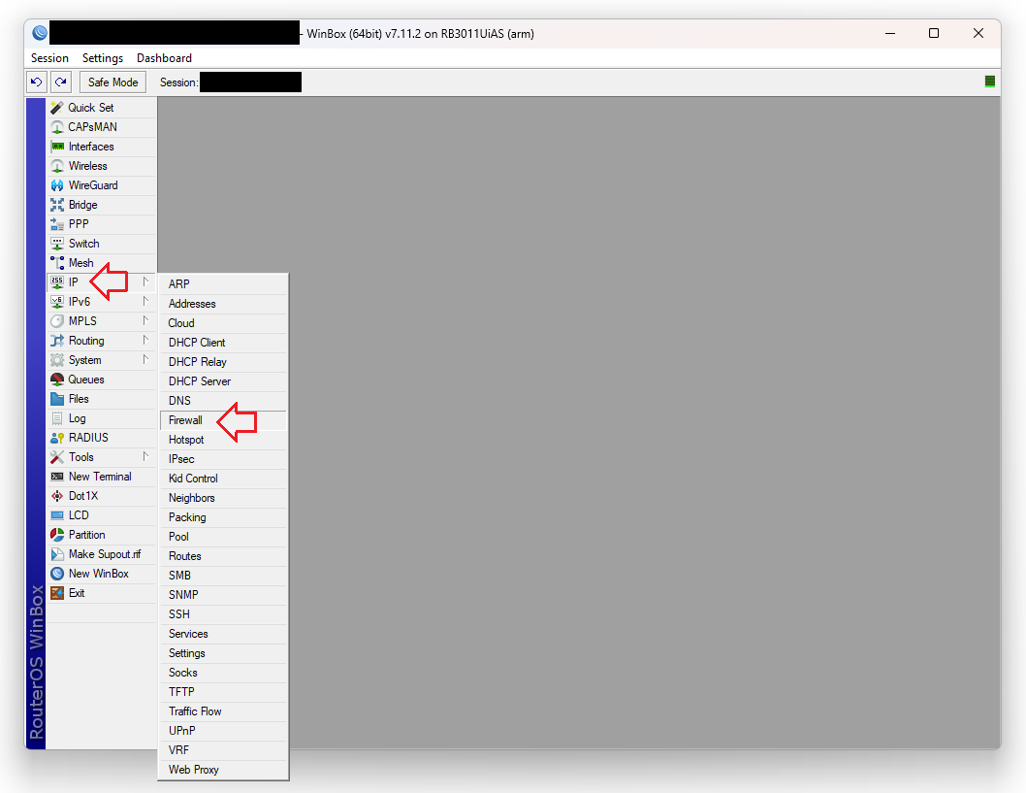Choose DHCP Server in the IP submenu
This screenshot has height=793, width=1026.
[x=199, y=381]
